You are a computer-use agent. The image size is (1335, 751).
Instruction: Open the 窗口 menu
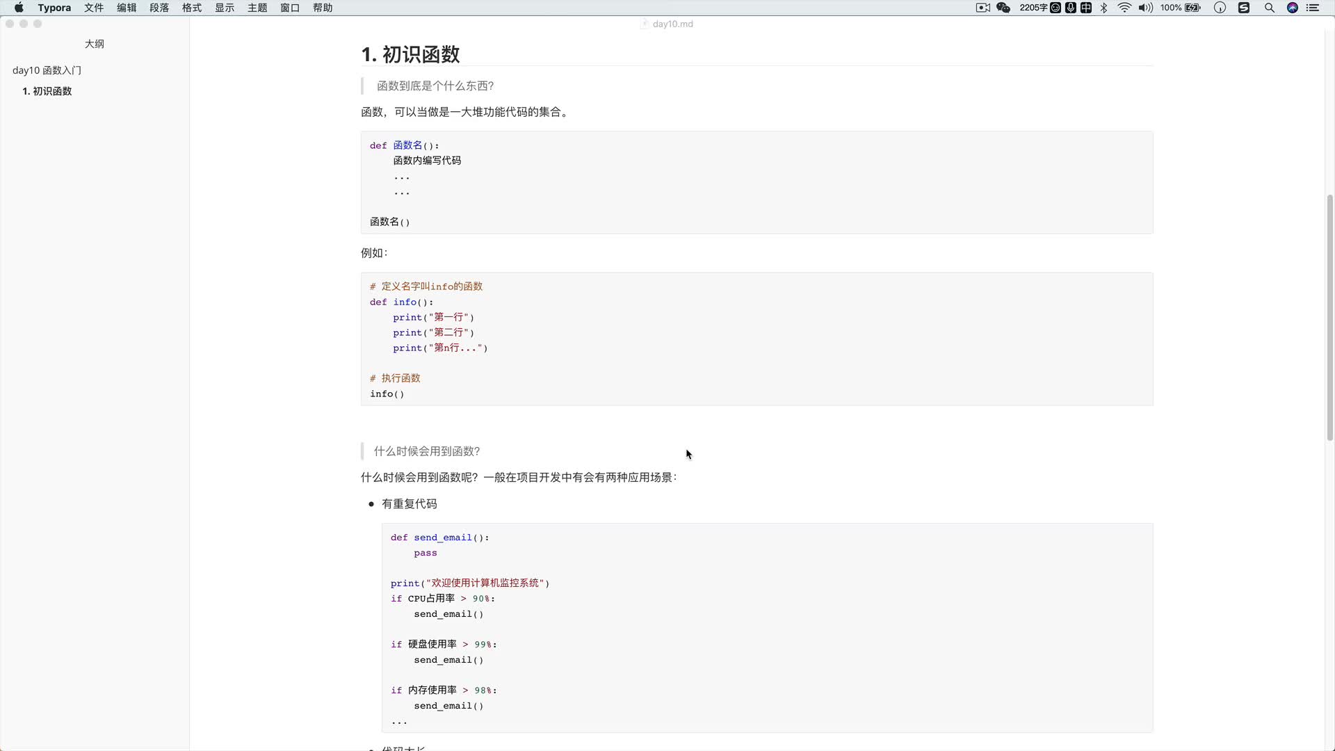coord(290,8)
